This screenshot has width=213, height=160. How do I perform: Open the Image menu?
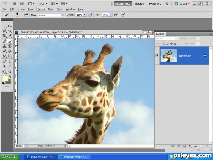point(21,9)
